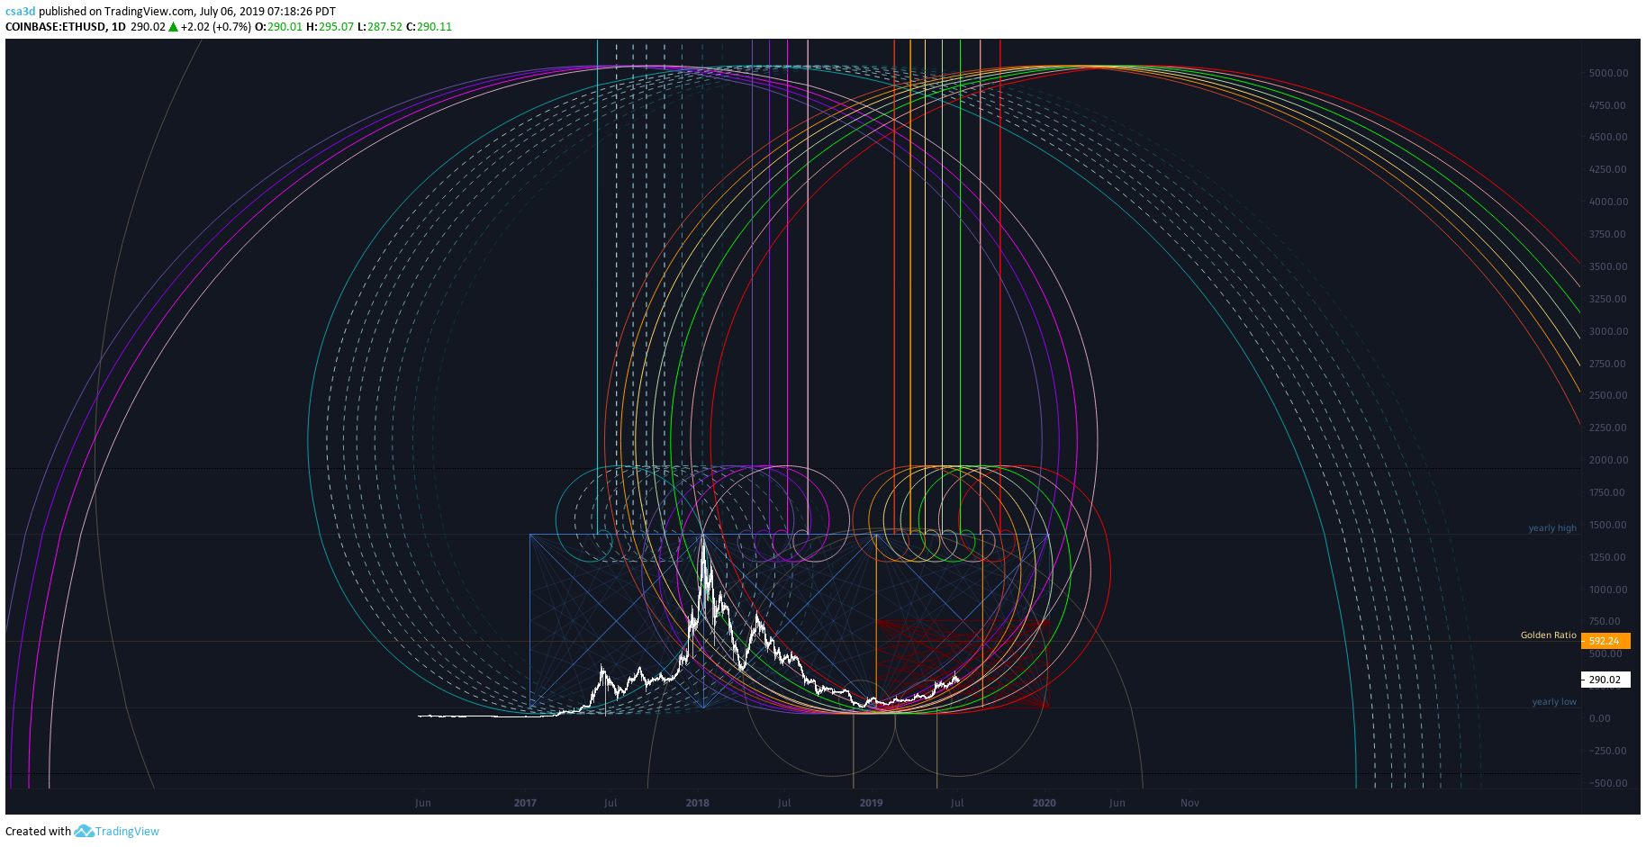
Task: Click the 4000.00 price axis label
Action: tap(1608, 202)
